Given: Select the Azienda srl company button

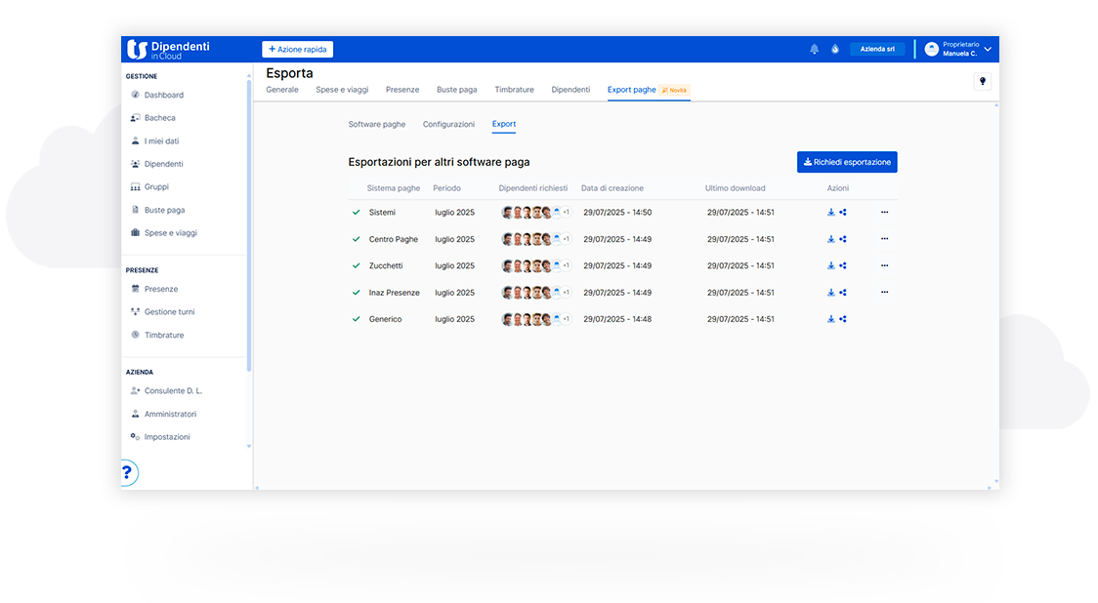Looking at the screenshot, I should [x=877, y=49].
